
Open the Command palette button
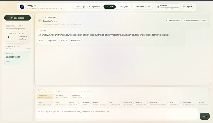coord(143,7)
